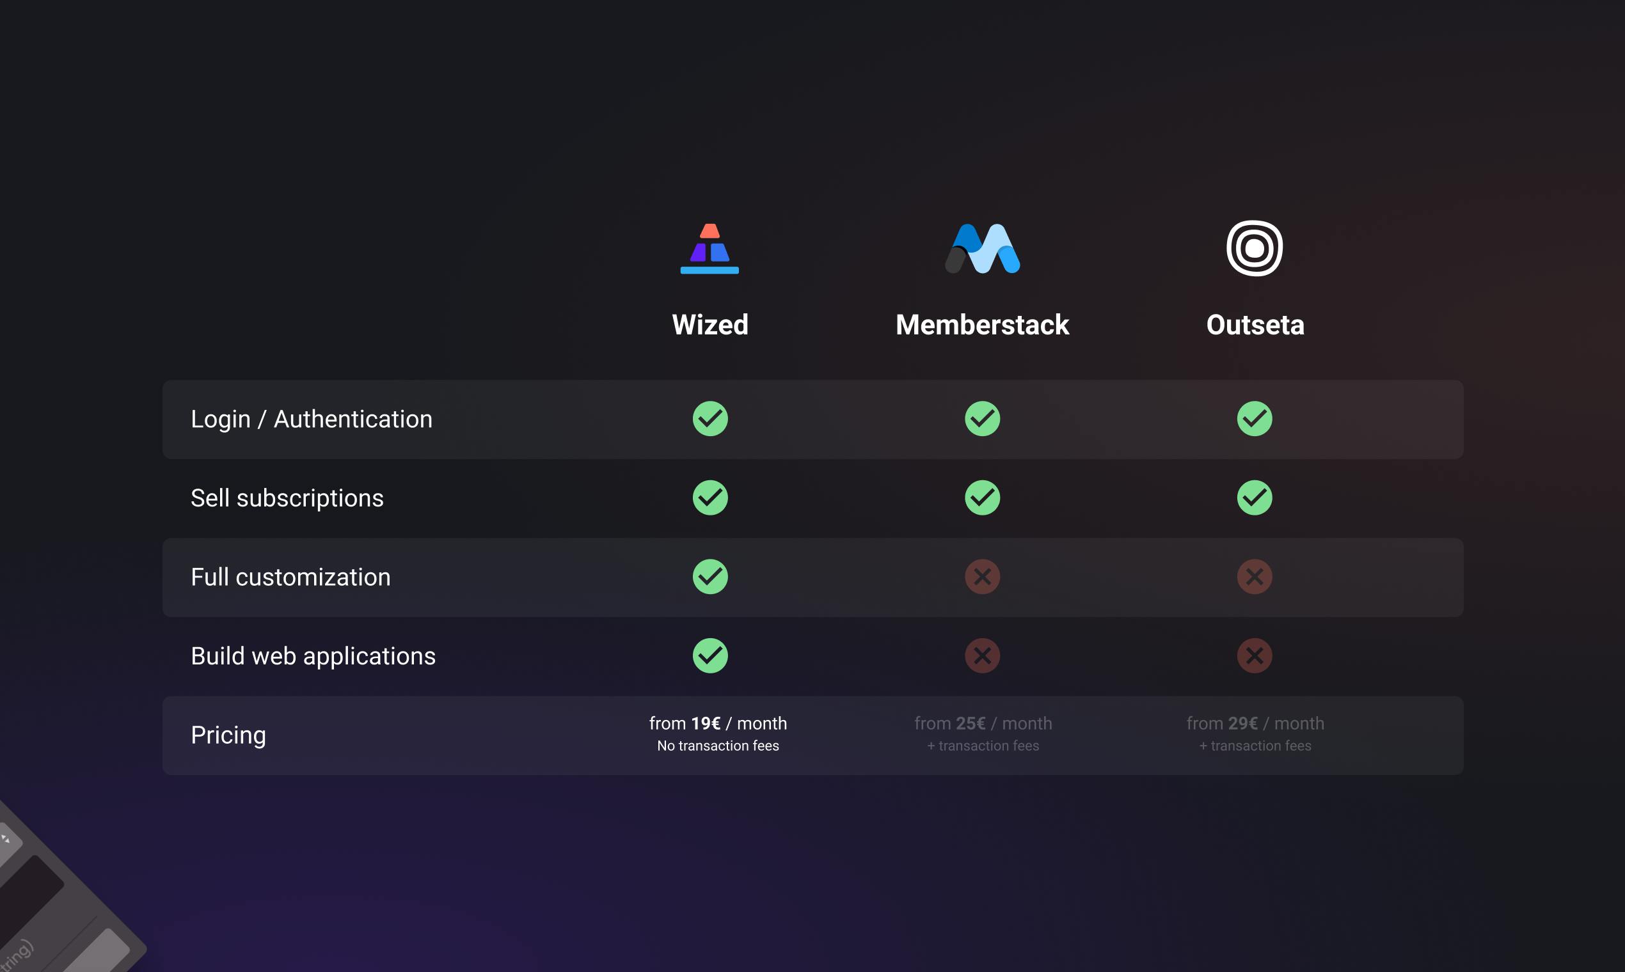Screen dimensions: 1625x972
Task: Click the Sell subscriptions row label
Action: point(287,498)
